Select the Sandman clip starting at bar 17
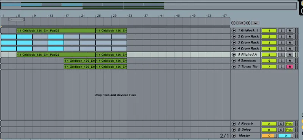303x140 pixels. 80,61
